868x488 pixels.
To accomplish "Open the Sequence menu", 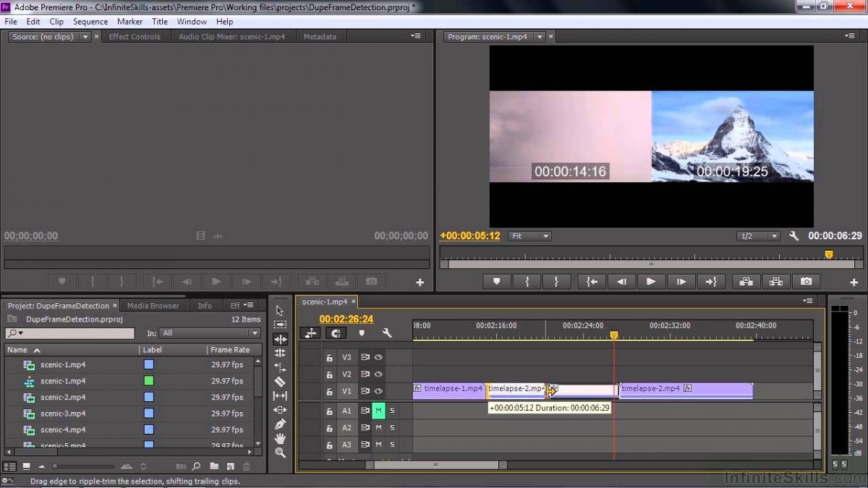I will point(90,22).
